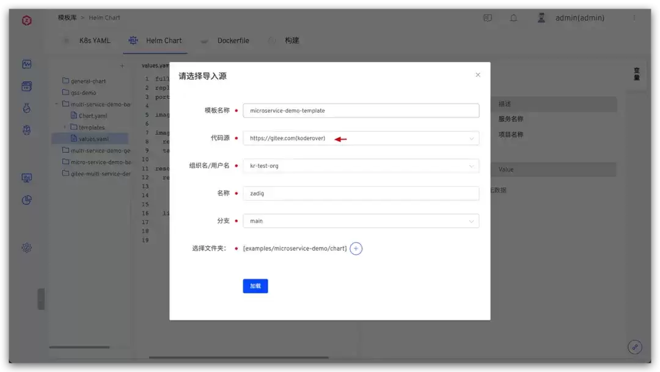Click the 项目名称 variable row
Viewport: 660px width, 372px height.
click(510, 134)
